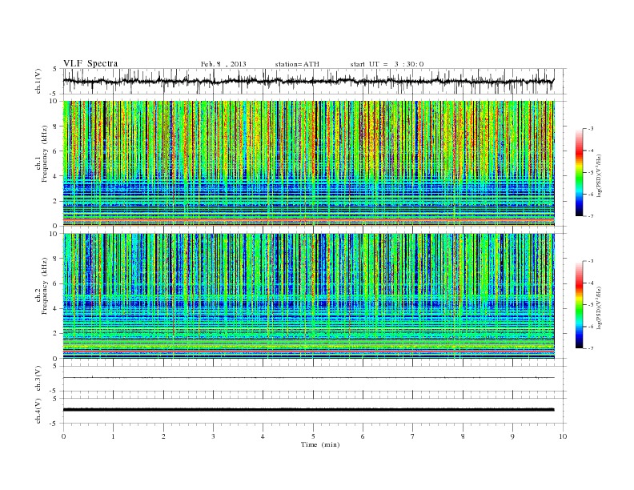Click time axis tick label "3"
Viewport: 634px width, 490px height.
[x=213, y=436]
